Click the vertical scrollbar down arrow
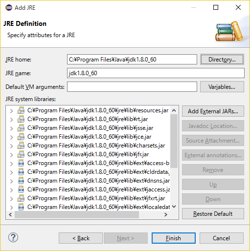 click(174, 207)
